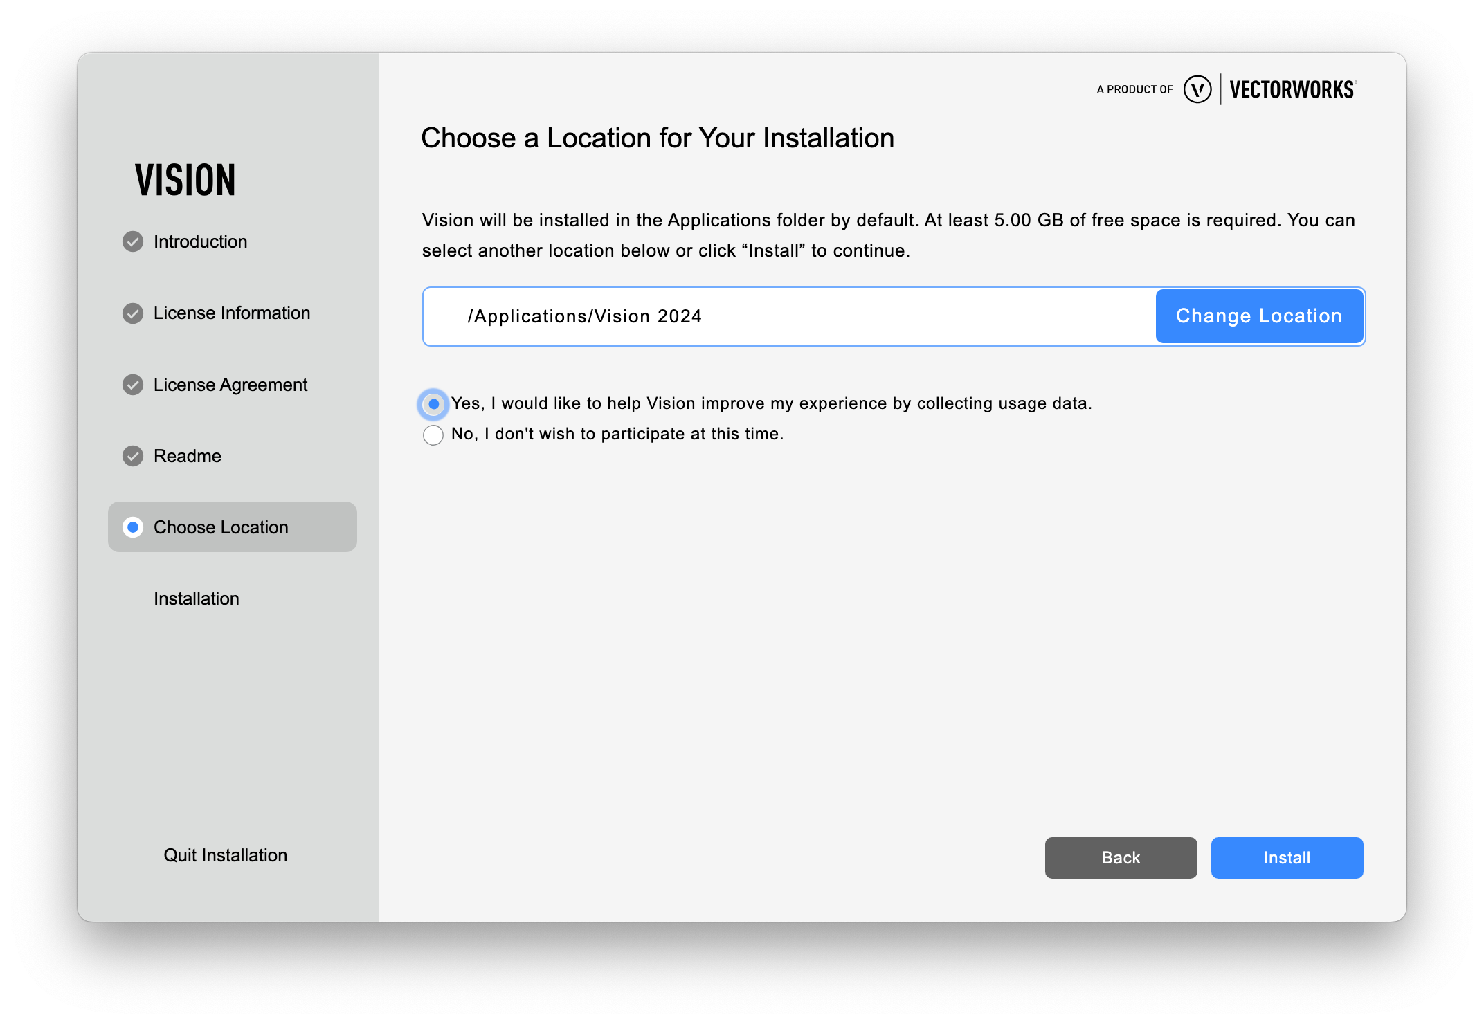Image resolution: width=1484 pixels, height=1024 pixels.
Task: Click the /Applications/Vision 2024 path field
Action: click(x=790, y=316)
